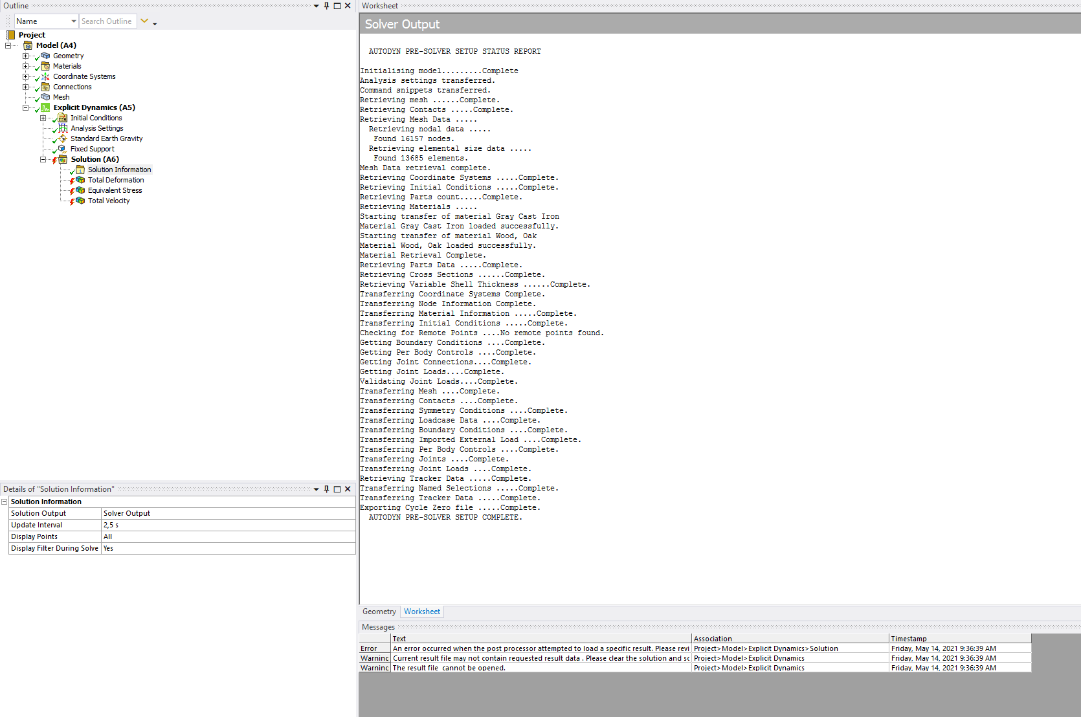Image resolution: width=1081 pixels, height=717 pixels.
Task: Switch to the Worksheet tab
Action: pos(422,612)
